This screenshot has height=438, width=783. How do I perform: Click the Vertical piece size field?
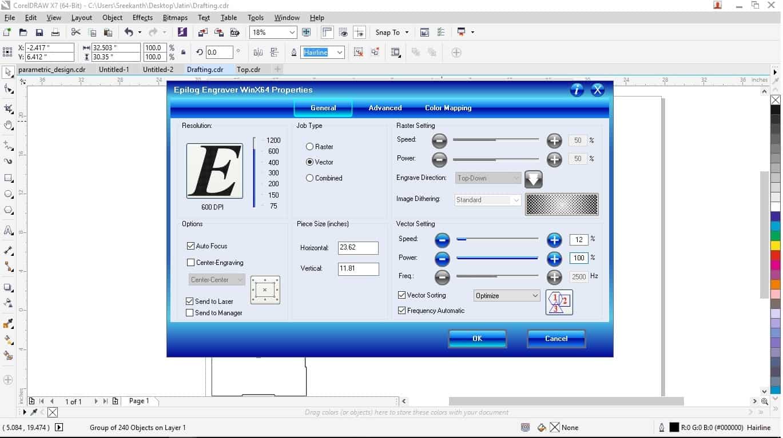click(x=358, y=269)
